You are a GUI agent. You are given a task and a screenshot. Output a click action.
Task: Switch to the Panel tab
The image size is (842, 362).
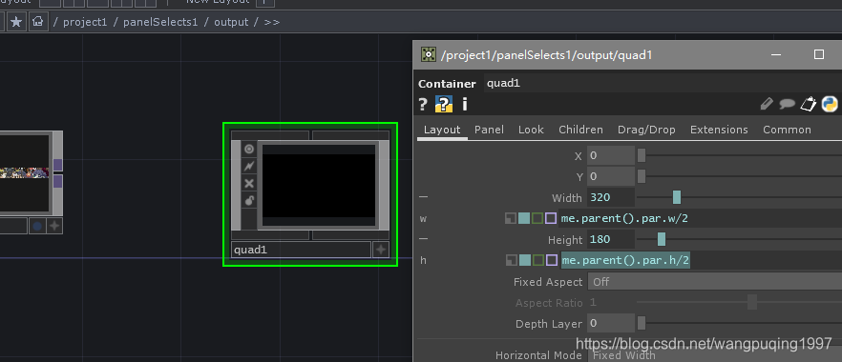(x=489, y=130)
